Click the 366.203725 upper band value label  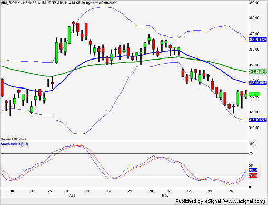click(x=258, y=40)
